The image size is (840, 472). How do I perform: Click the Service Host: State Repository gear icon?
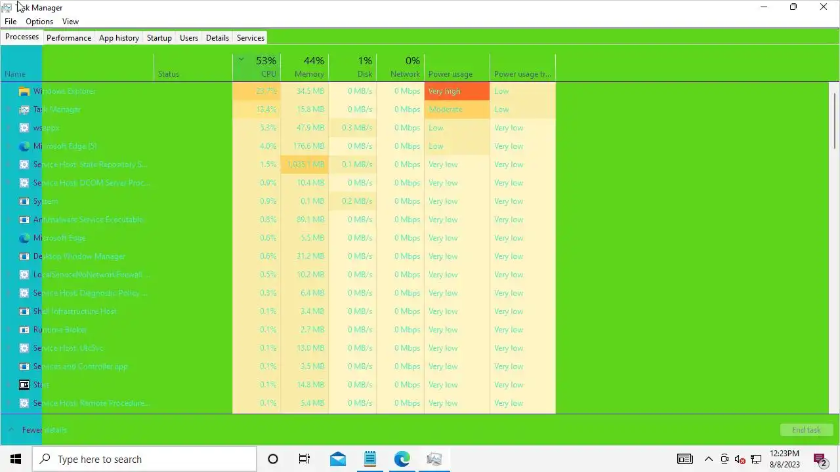tap(24, 165)
